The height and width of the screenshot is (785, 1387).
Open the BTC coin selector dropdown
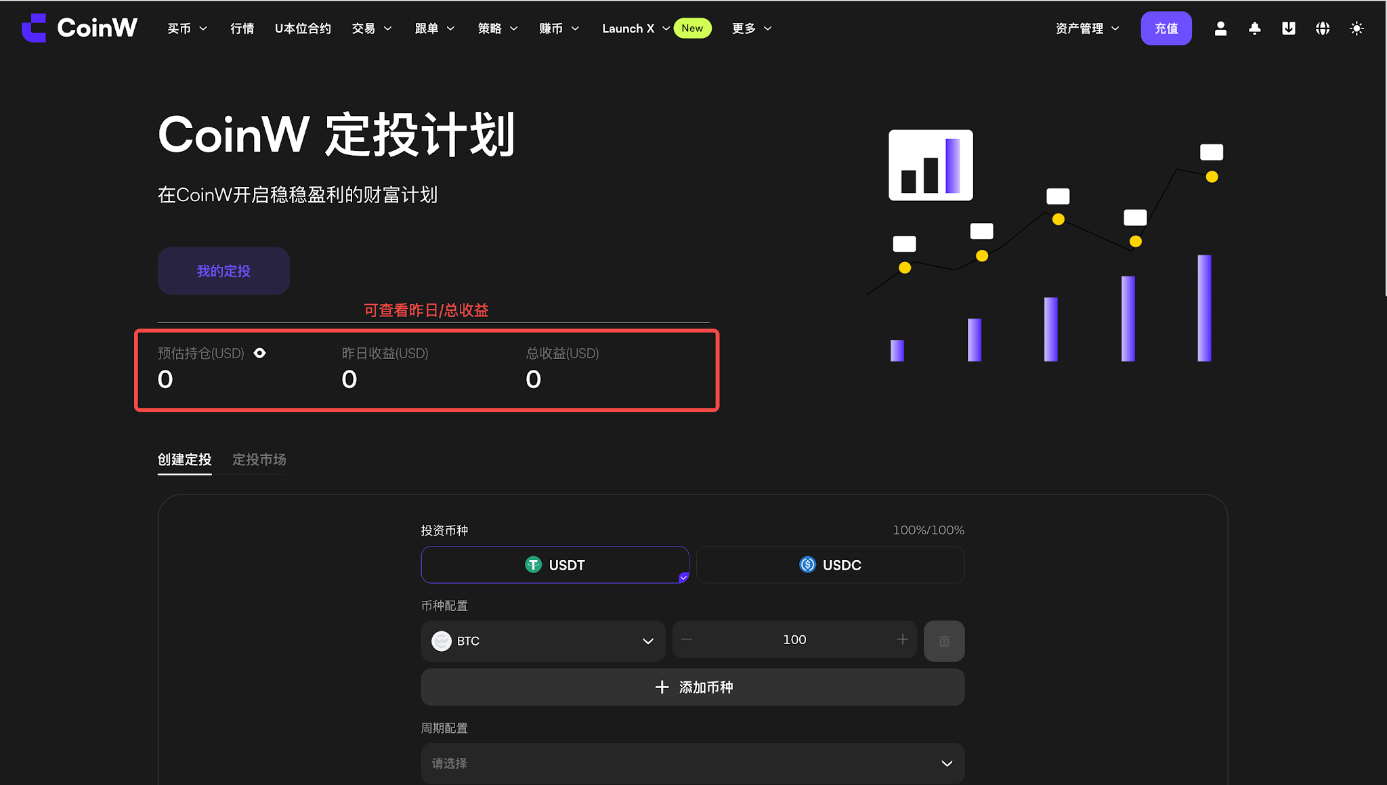(543, 641)
